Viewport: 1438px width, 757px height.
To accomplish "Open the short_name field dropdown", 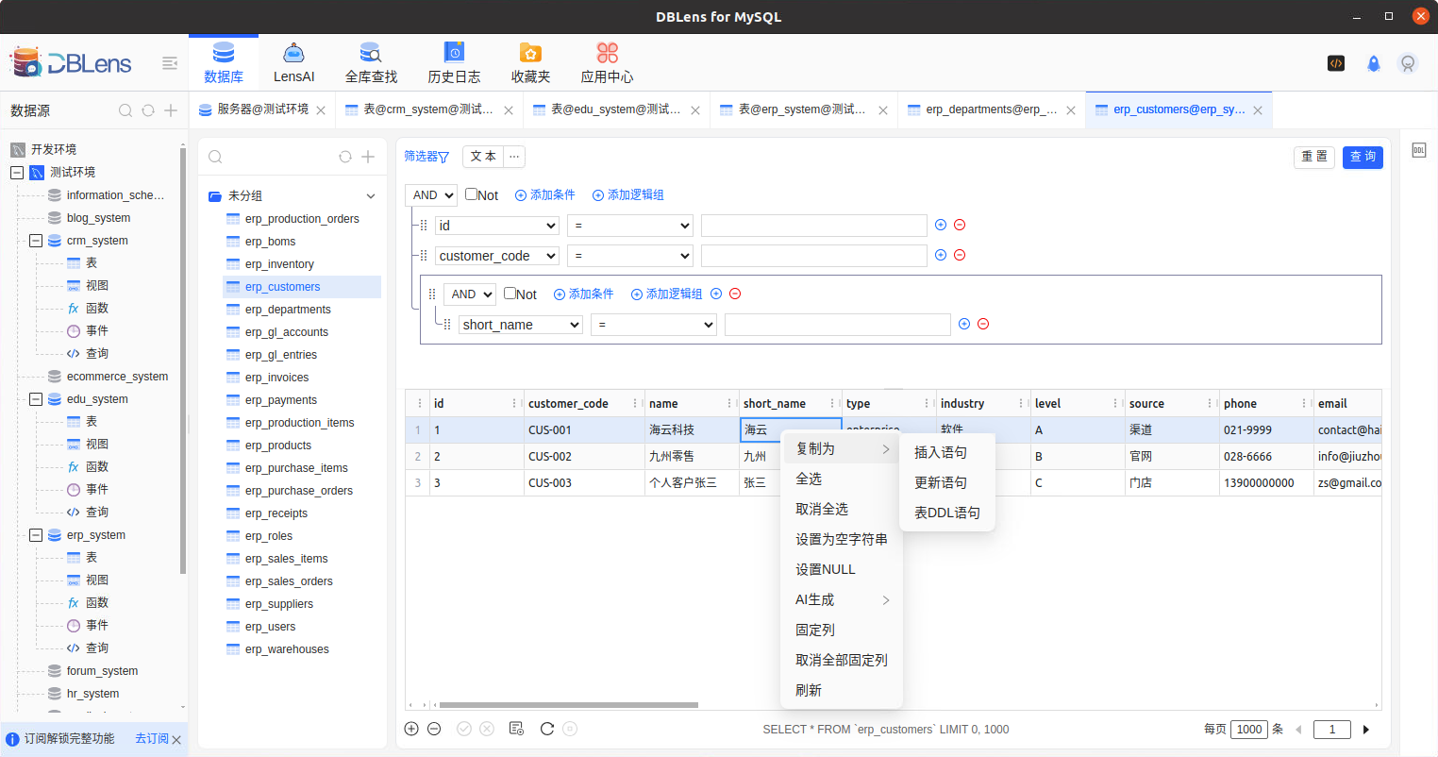I will [x=521, y=325].
